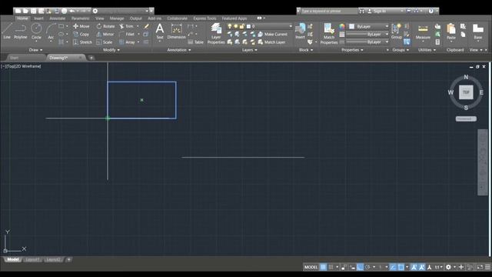The height and width of the screenshot is (277, 492).
Task: Toggle ortho mode in status bar
Action: point(361,267)
